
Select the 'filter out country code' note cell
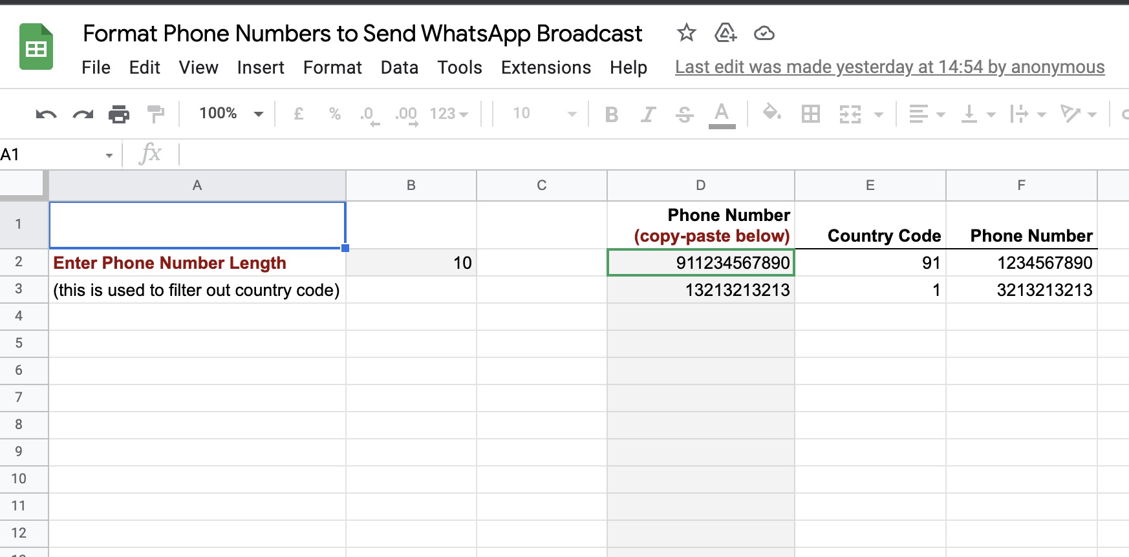197,289
